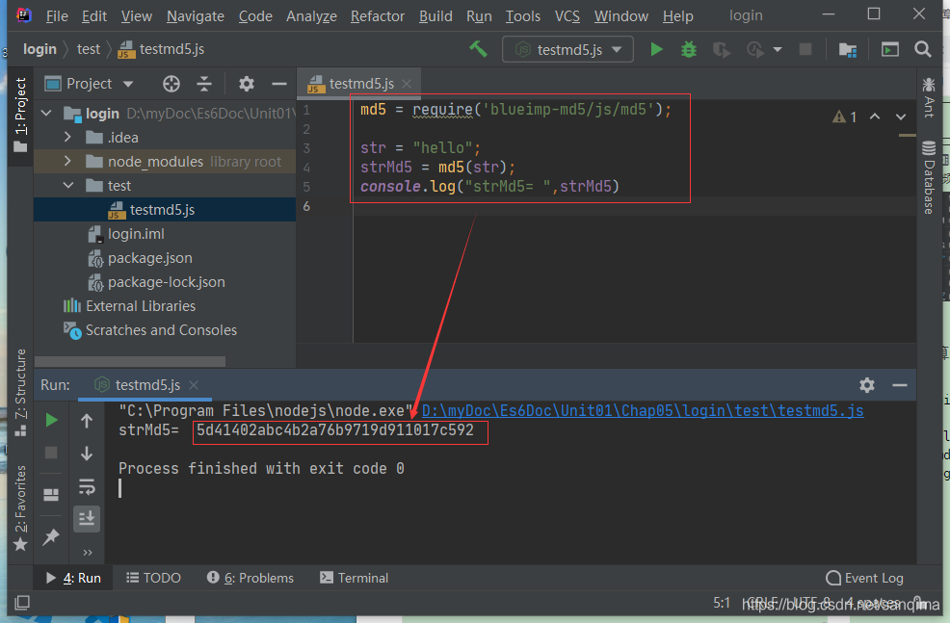Toggle tool window bars icon in status bar
This screenshot has height=623, width=950.
22,603
